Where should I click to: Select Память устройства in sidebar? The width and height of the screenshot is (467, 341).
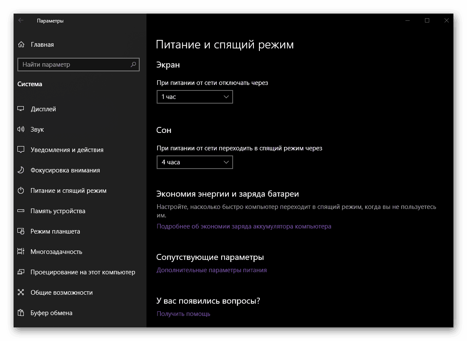(x=58, y=211)
